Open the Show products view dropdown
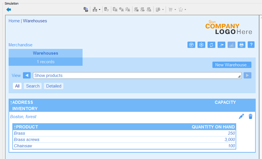This screenshot has height=159, width=262. (x=138, y=75)
